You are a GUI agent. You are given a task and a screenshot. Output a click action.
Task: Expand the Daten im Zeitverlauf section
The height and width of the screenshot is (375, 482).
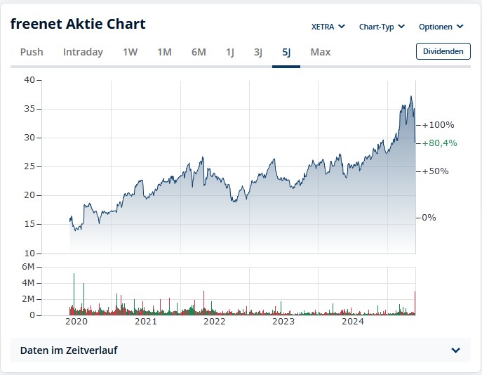click(240, 350)
